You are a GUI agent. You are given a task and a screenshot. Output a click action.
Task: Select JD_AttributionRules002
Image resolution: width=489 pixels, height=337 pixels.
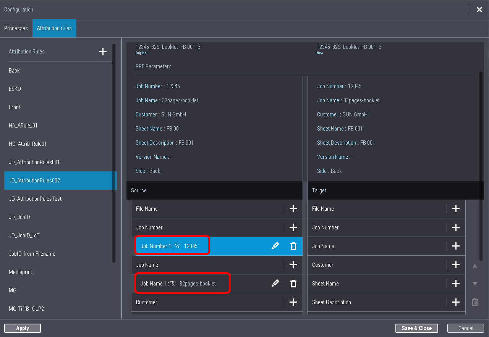tap(60, 181)
